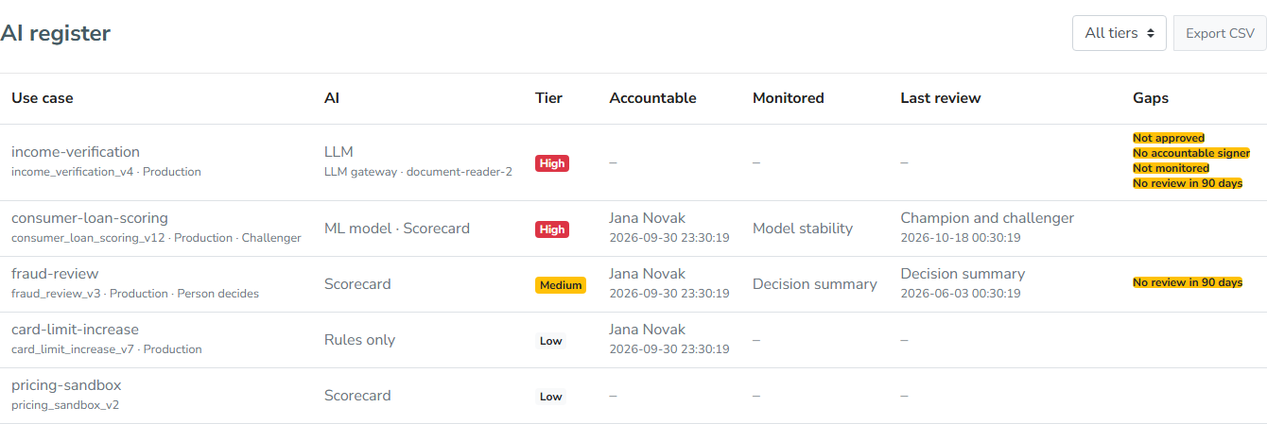The image size is (1267, 424).
Task: Click the Not monitored gap tag
Action: pyautogui.click(x=1171, y=168)
